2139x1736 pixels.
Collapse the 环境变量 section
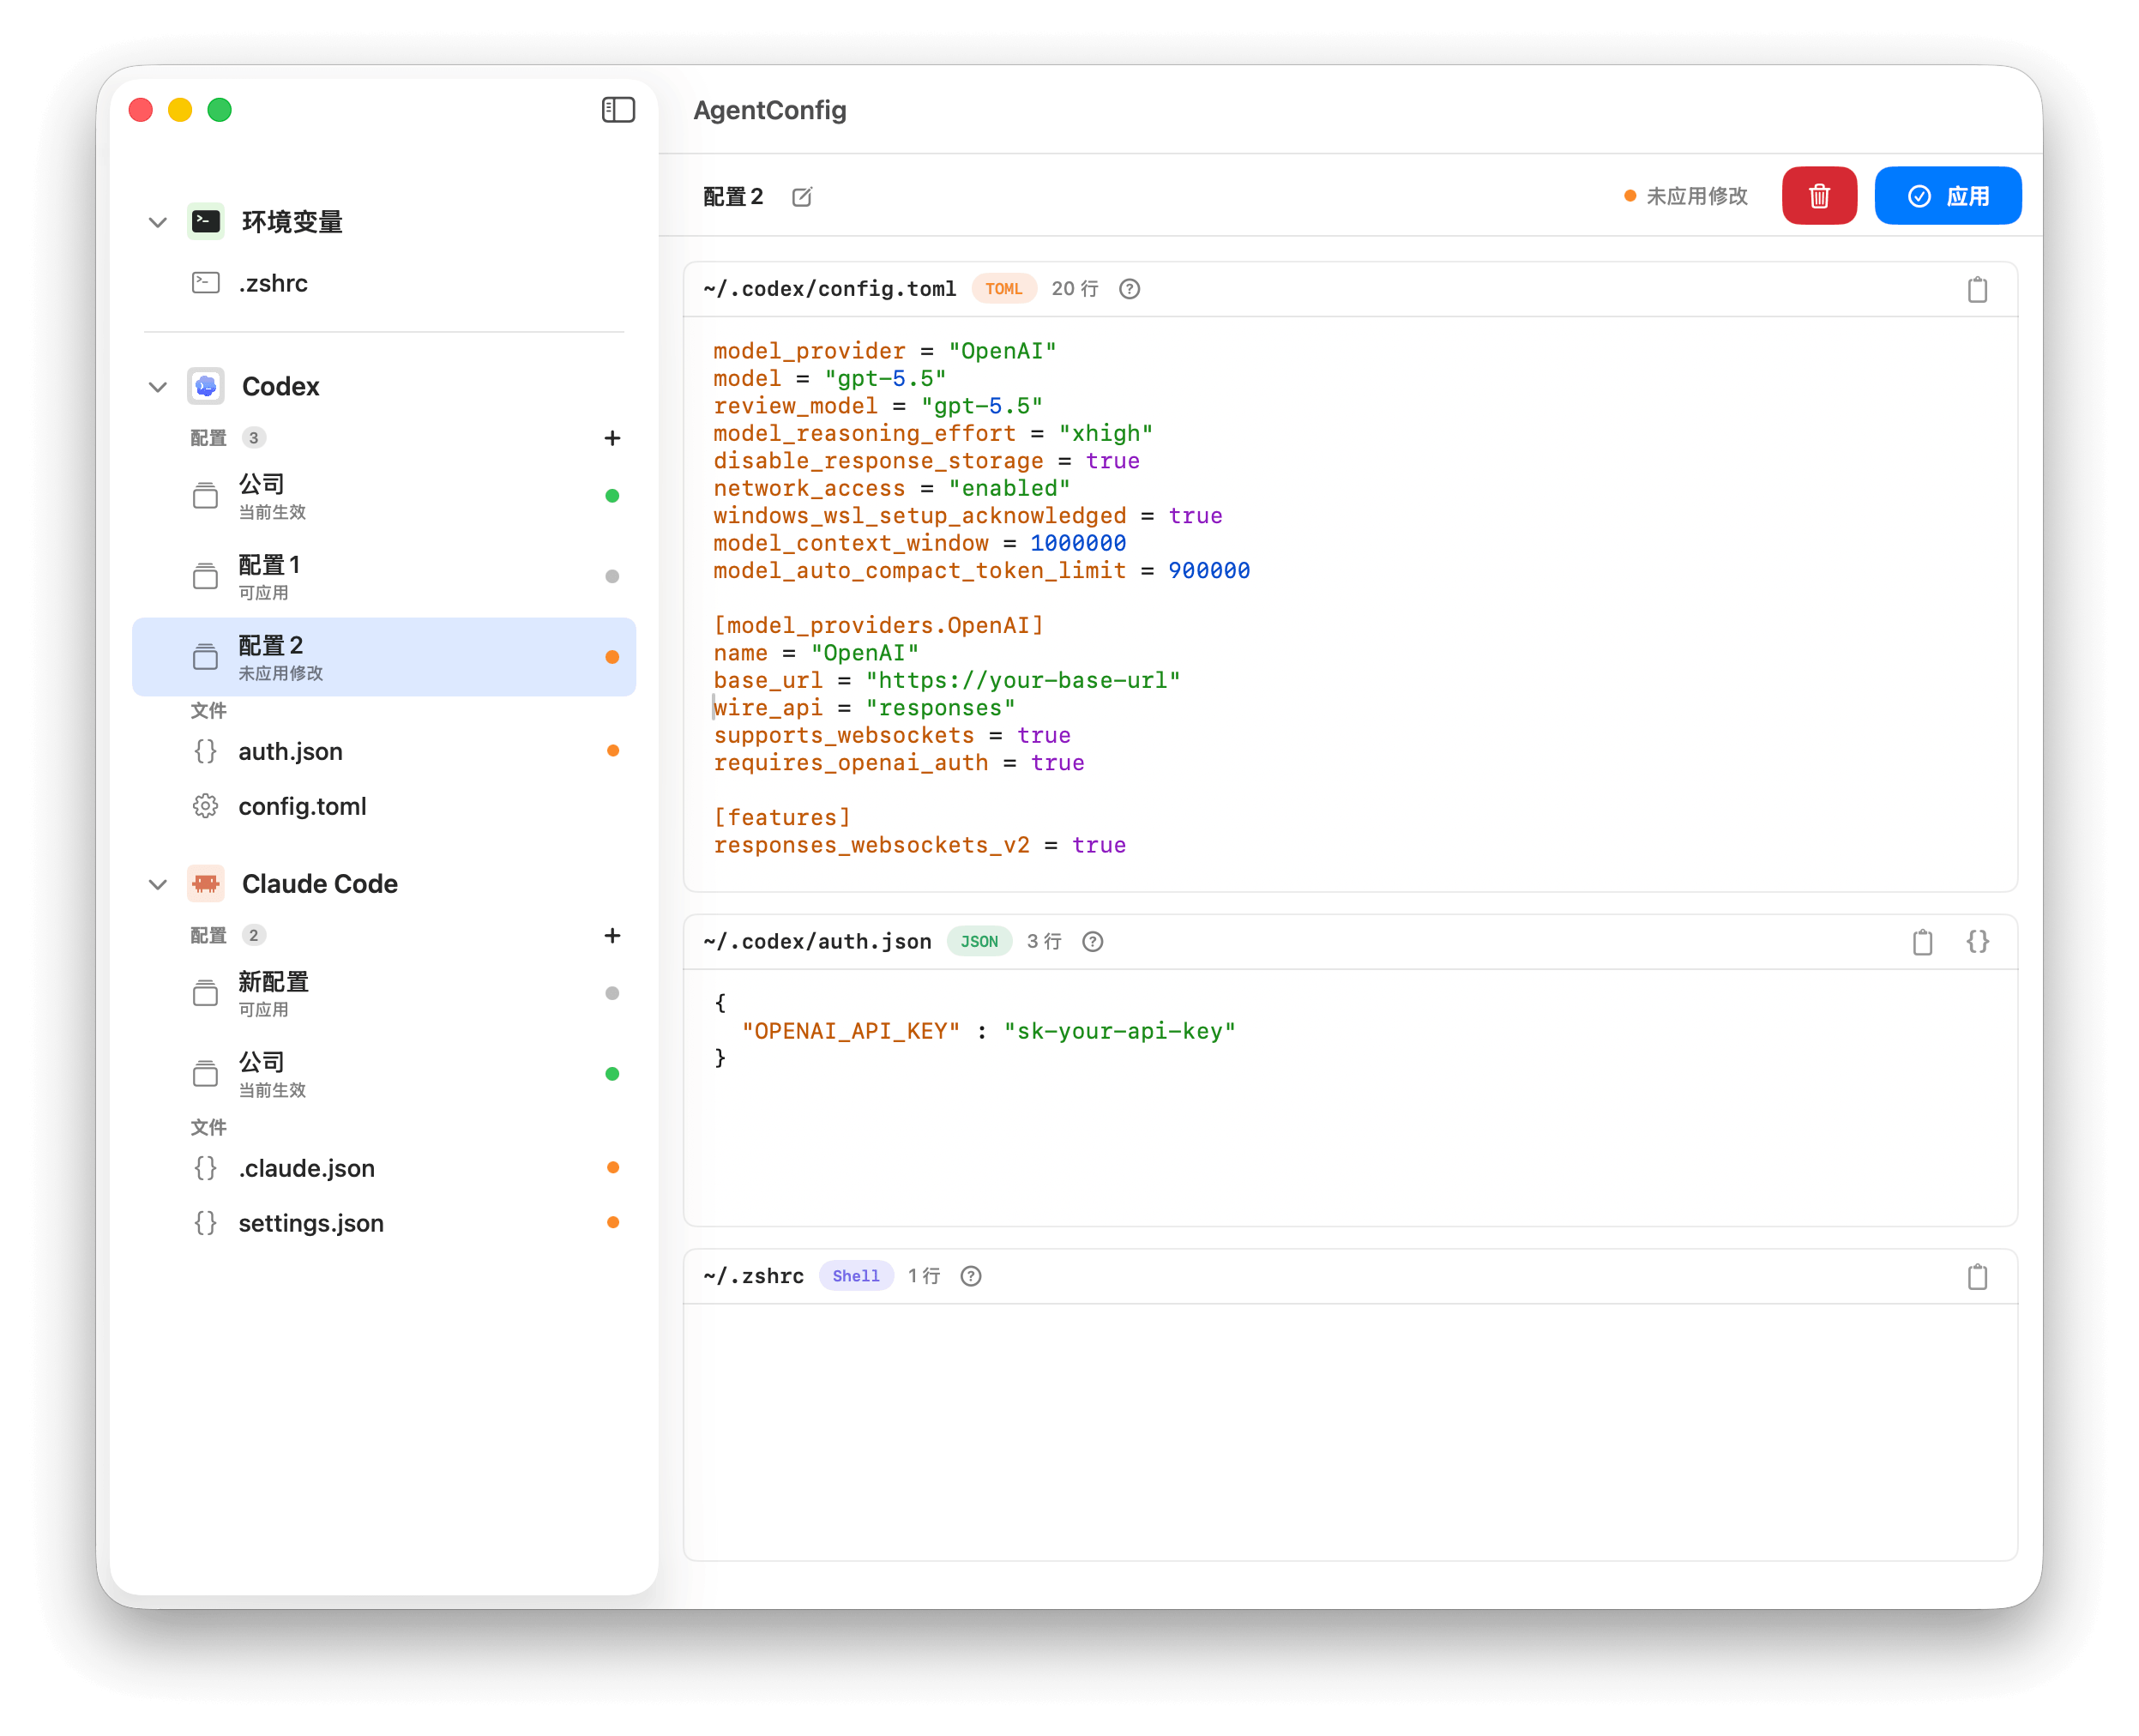tap(157, 222)
